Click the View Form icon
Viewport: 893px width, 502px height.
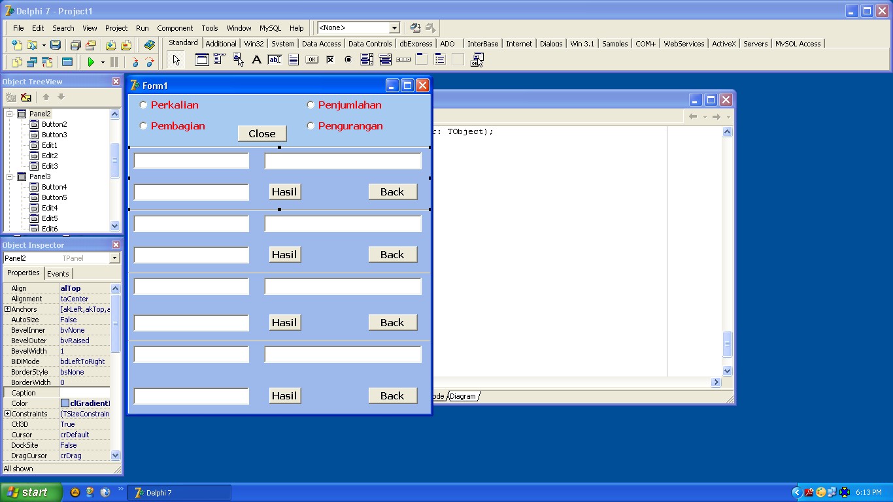pos(32,62)
